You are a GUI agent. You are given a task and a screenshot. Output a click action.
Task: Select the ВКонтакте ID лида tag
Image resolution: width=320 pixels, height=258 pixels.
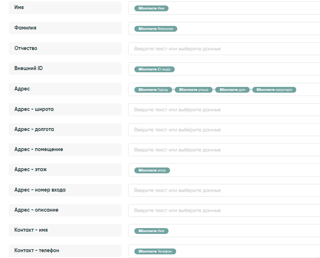154,69
